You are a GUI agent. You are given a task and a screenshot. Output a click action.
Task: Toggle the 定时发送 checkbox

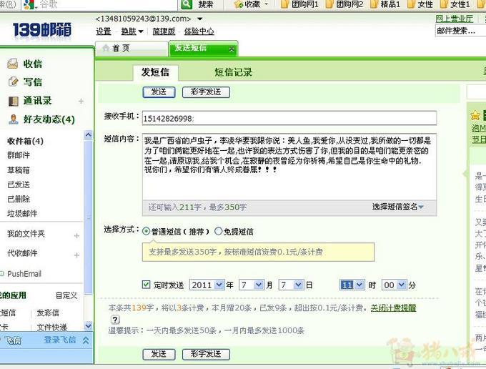pyautogui.click(x=146, y=285)
